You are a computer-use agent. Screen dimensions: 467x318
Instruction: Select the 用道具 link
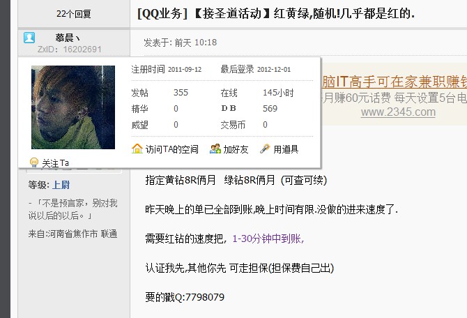(x=286, y=149)
